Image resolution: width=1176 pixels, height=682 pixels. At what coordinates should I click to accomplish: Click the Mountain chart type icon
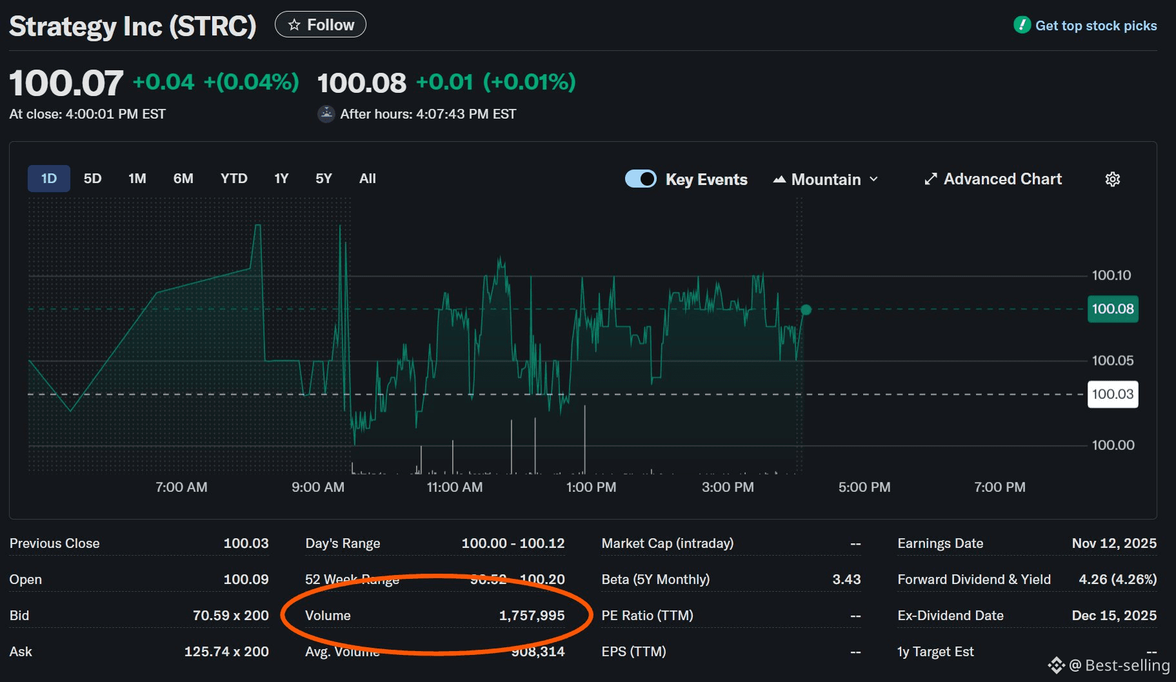coord(779,179)
